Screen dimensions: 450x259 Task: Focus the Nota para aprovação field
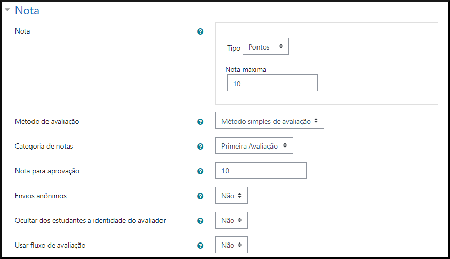point(261,170)
